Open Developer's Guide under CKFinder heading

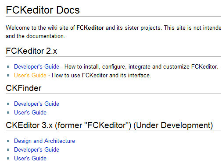pyautogui.click(x=36, y=104)
